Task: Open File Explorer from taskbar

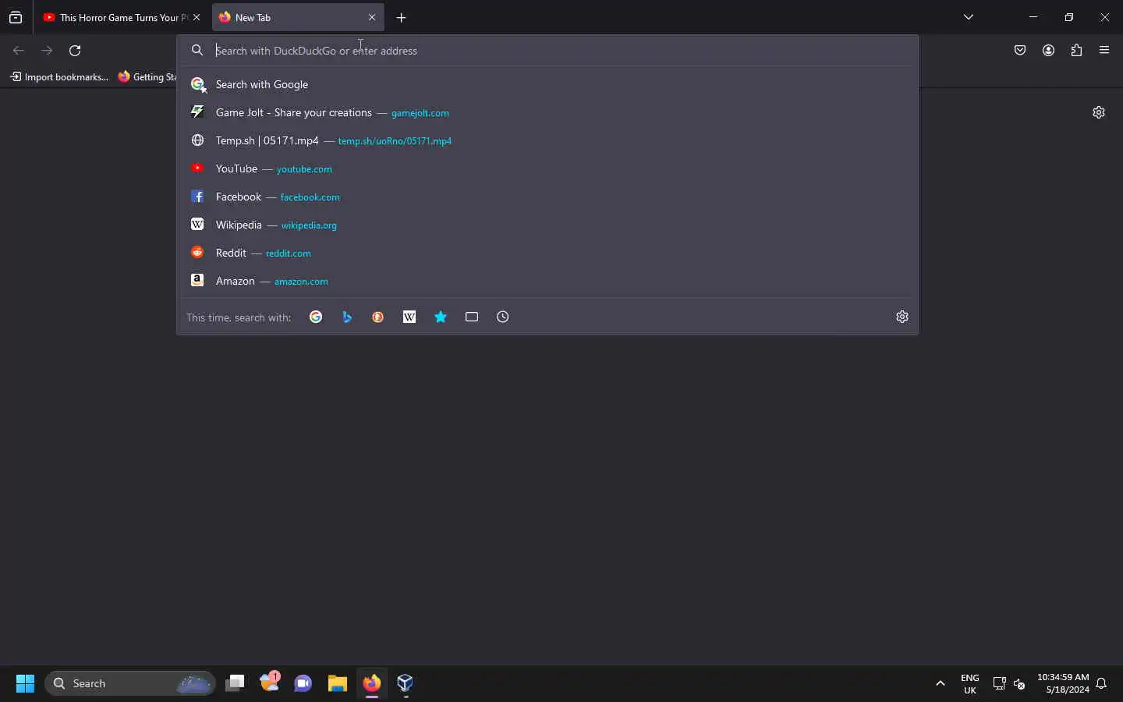Action: (338, 684)
